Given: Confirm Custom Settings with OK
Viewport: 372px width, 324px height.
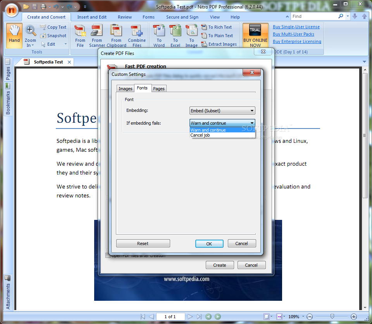Looking at the screenshot, I should [x=209, y=243].
